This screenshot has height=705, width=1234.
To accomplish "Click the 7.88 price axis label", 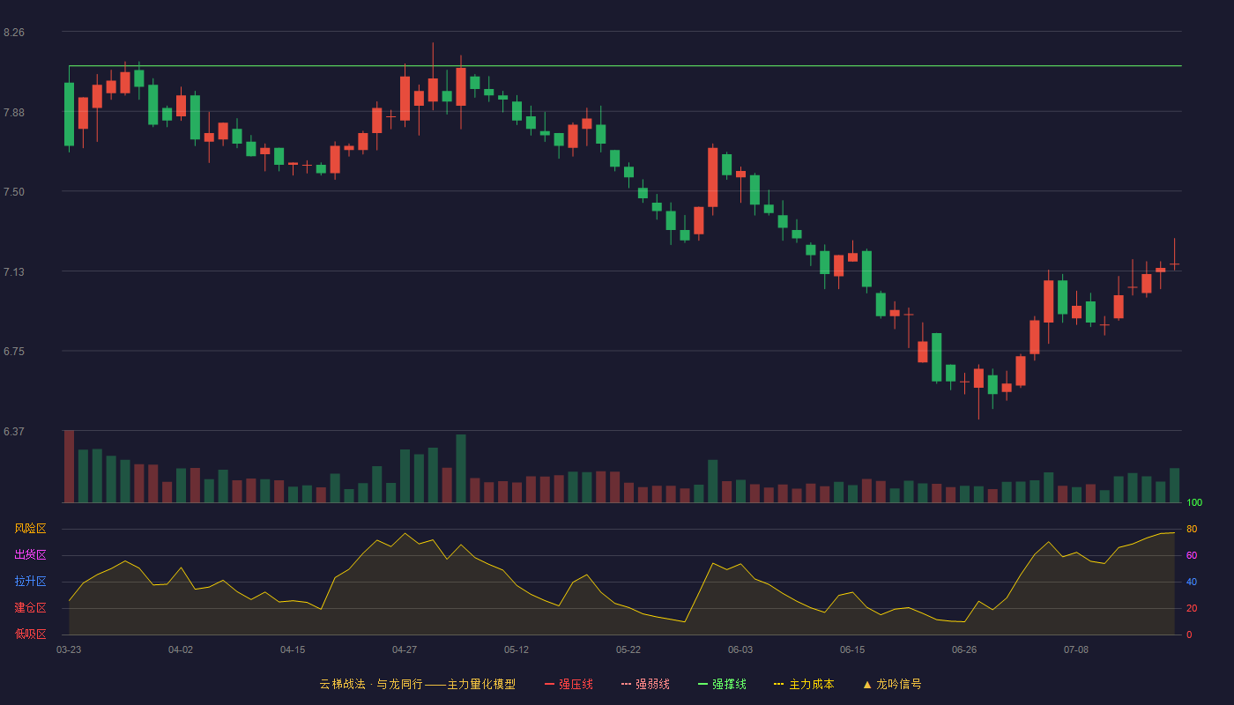I will (14, 113).
